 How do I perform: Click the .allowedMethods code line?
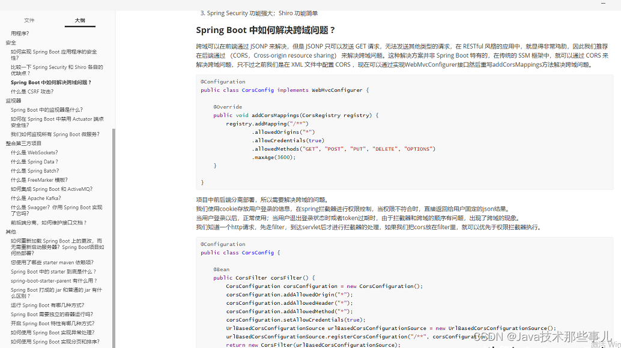pos(344,149)
